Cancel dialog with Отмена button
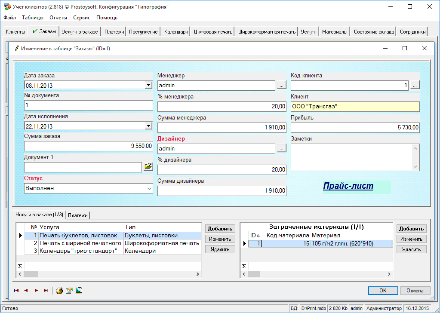The image size is (440, 313). [x=415, y=291]
